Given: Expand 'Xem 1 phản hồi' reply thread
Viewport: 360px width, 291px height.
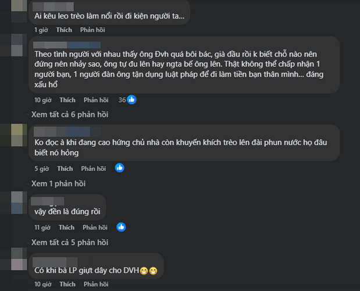Looking at the screenshot, I should click(58, 183).
